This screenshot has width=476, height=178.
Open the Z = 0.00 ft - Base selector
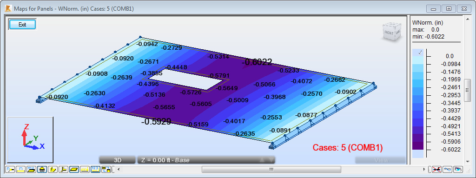(206, 160)
